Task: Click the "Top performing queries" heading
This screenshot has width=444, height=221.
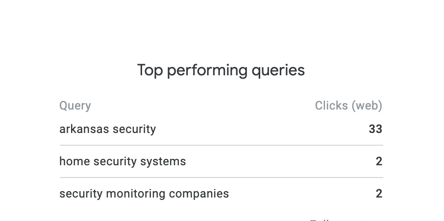Action: click(221, 70)
